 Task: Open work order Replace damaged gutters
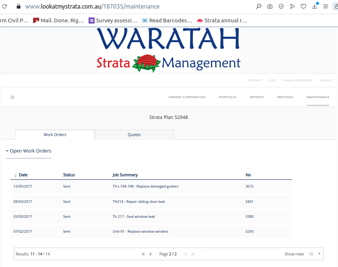pos(145,186)
